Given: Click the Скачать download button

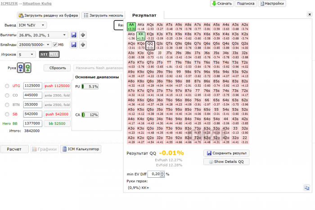Looking at the screenshot, I should pyautogui.click(x=222, y=4).
